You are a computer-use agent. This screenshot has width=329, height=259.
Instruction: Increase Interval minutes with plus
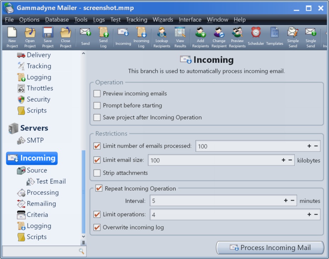click(x=286, y=201)
